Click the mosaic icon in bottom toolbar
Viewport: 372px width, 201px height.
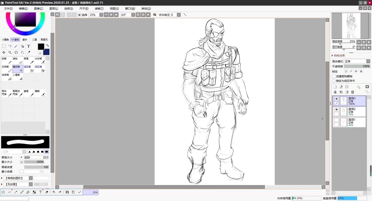click(34, 192)
